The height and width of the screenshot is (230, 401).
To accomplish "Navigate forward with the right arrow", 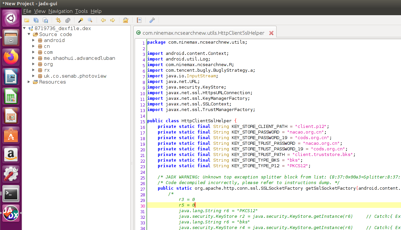I will click(113, 20).
